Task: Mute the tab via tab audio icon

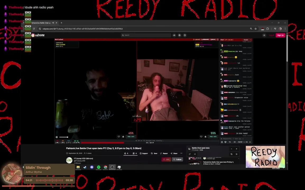Action: click(x=53, y=23)
